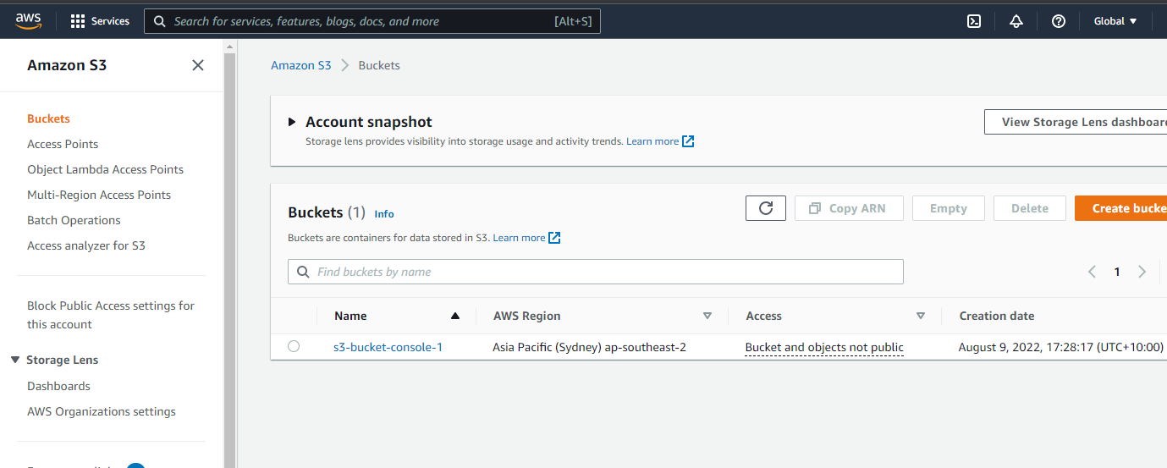Open Batch Operations in the sidebar
Screen dimensions: 1167x468
coord(74,220)
